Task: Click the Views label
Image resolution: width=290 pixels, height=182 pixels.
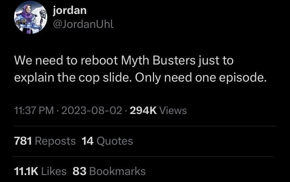Action: 173,111
